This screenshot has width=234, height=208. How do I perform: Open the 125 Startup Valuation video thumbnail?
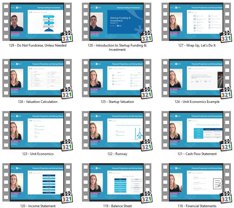[117, 78]
